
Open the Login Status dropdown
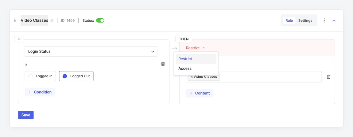[x=91, y=51]
